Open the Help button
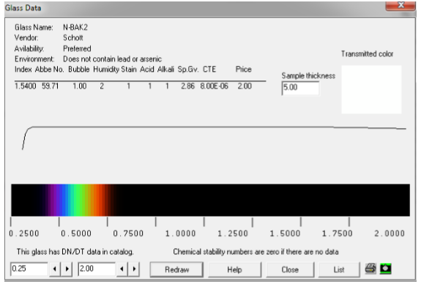Viewport: 421px width, 284px height. click(x=234, y=269)
